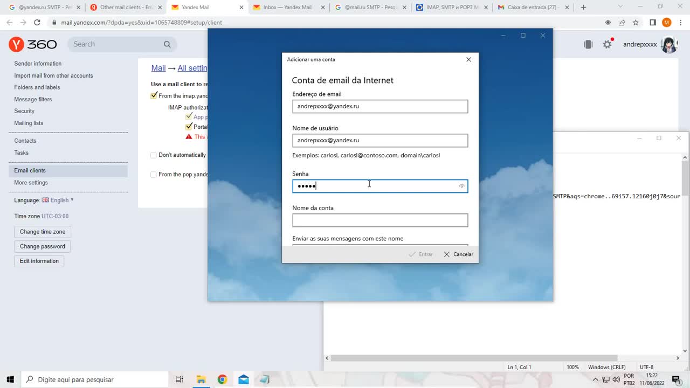Switch to the IMAP, SMTP и POP3 tab
Viewport: 690px width, 388px height.
coord(451,8)
